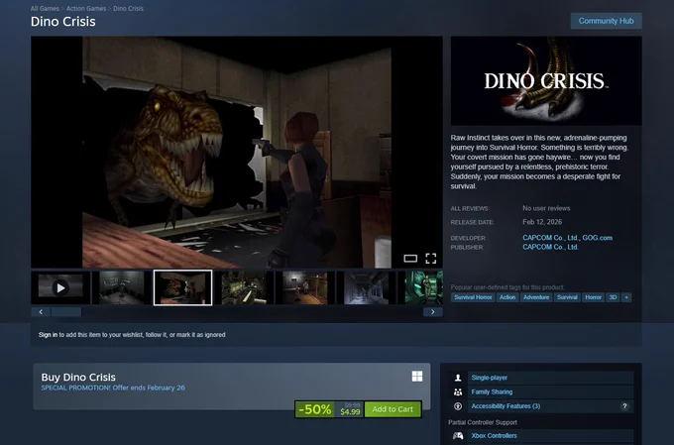
Task: Click the Survival Horror tag
Action: click(473, 297)
